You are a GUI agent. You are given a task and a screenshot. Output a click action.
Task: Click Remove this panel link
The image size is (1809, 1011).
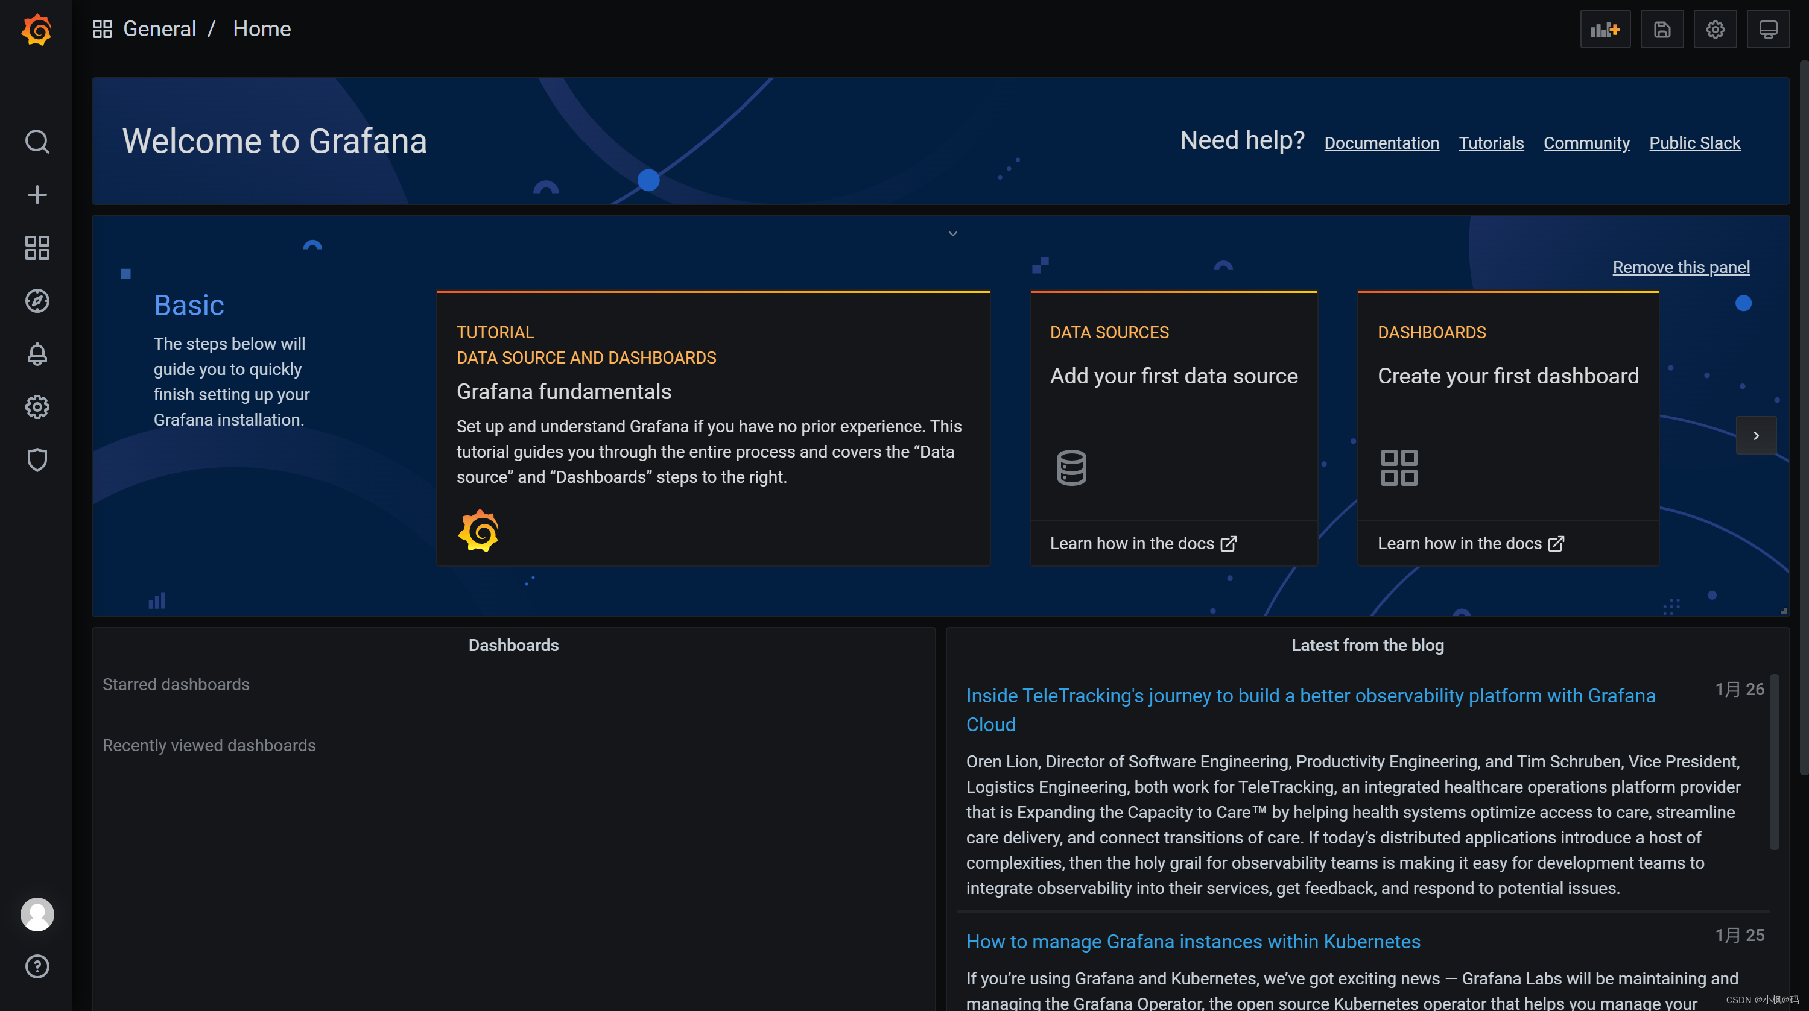coord(1681,268)
